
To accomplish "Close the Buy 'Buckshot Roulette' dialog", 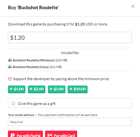I will [x=133, y=6].
